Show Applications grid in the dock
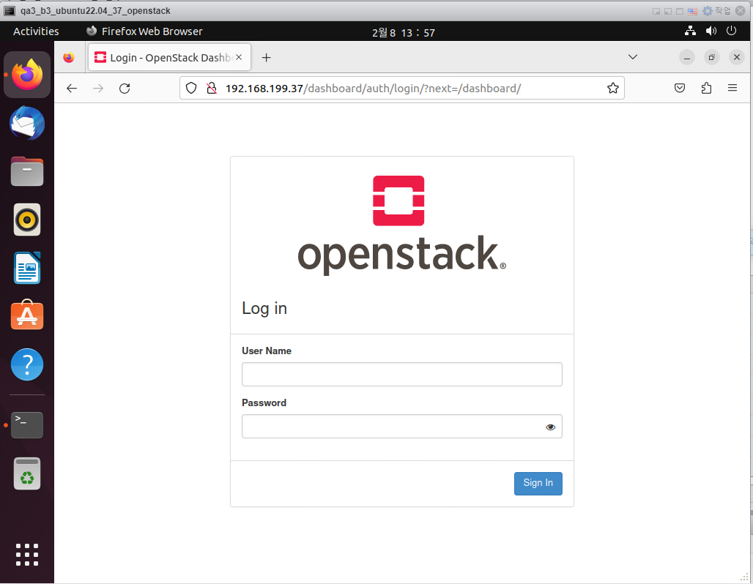Image resolution: width=753 pixels, height=584 pixels. coord(27,555)
